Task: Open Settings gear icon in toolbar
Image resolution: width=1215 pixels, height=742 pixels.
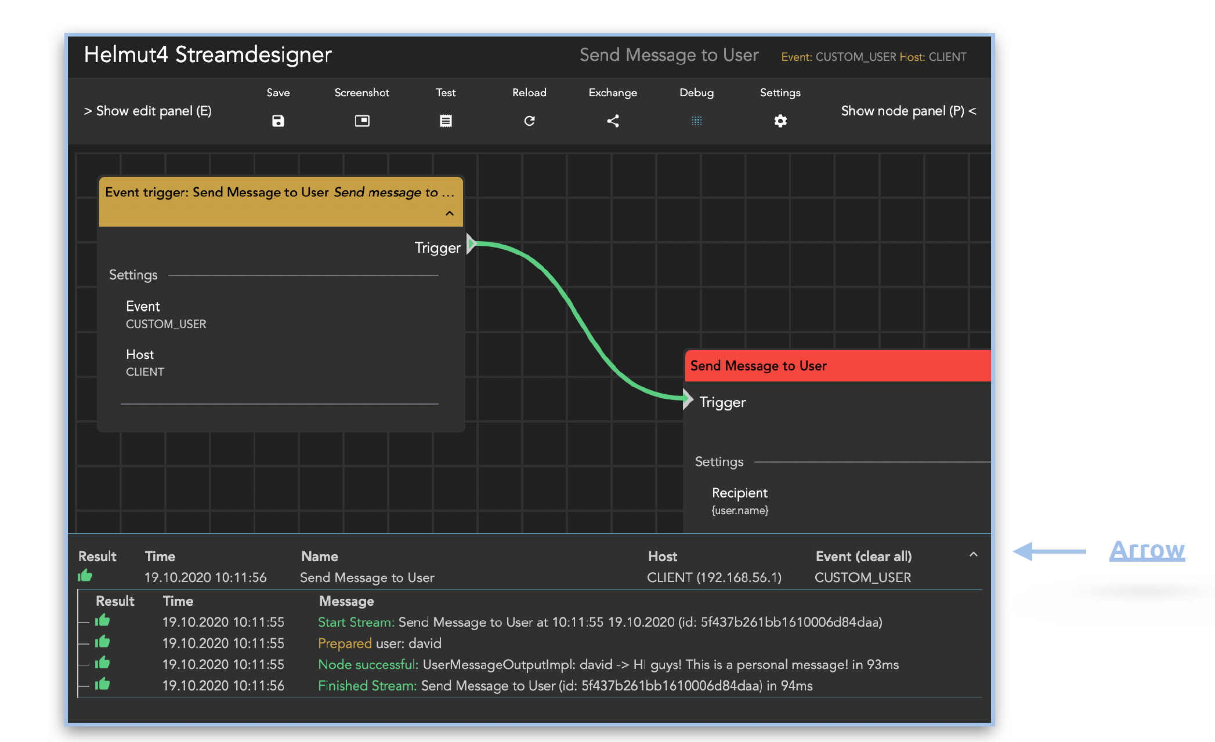Action: [x=780, y=121]
